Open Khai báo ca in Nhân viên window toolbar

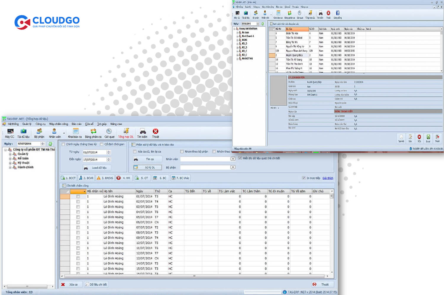tap(278, 15)
